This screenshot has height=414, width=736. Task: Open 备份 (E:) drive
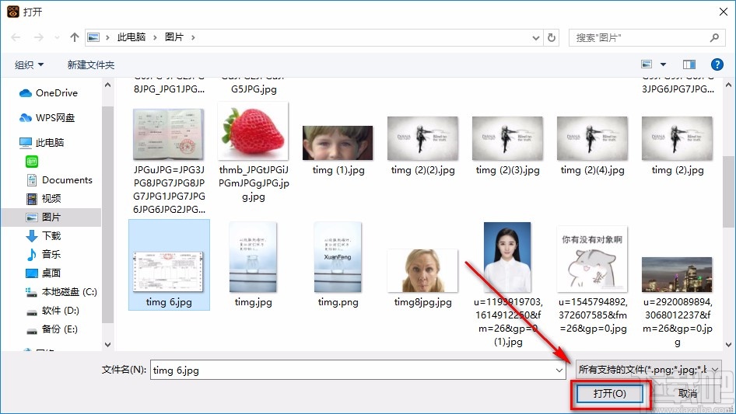[x=51, y=329]
